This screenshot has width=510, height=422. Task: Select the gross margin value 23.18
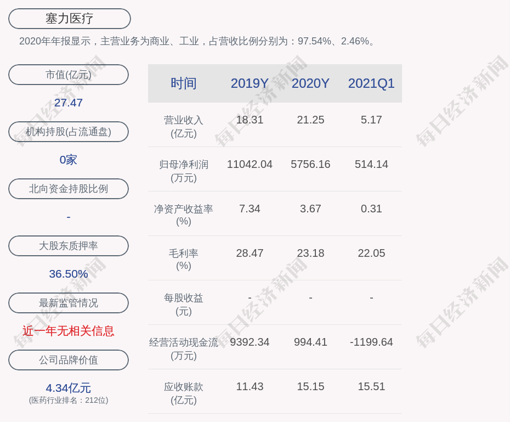[x=310, y=253]
